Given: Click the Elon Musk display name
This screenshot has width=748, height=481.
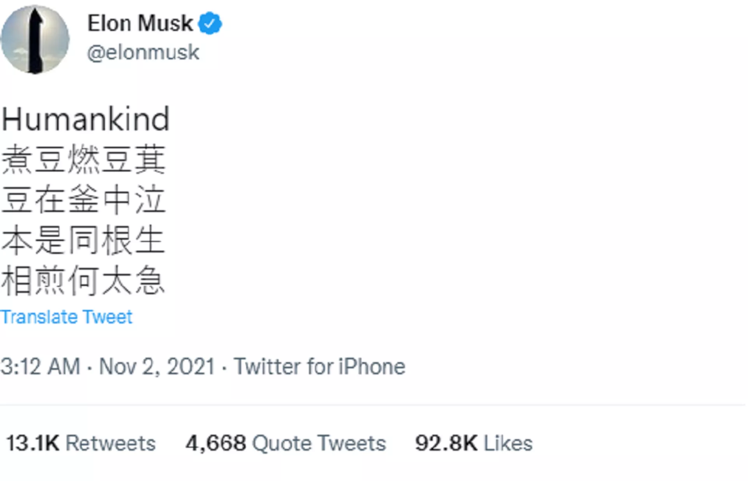Looking at the screenshot, I should tap(140, 23).
